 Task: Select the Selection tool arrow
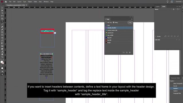click(x=2, y=8)
